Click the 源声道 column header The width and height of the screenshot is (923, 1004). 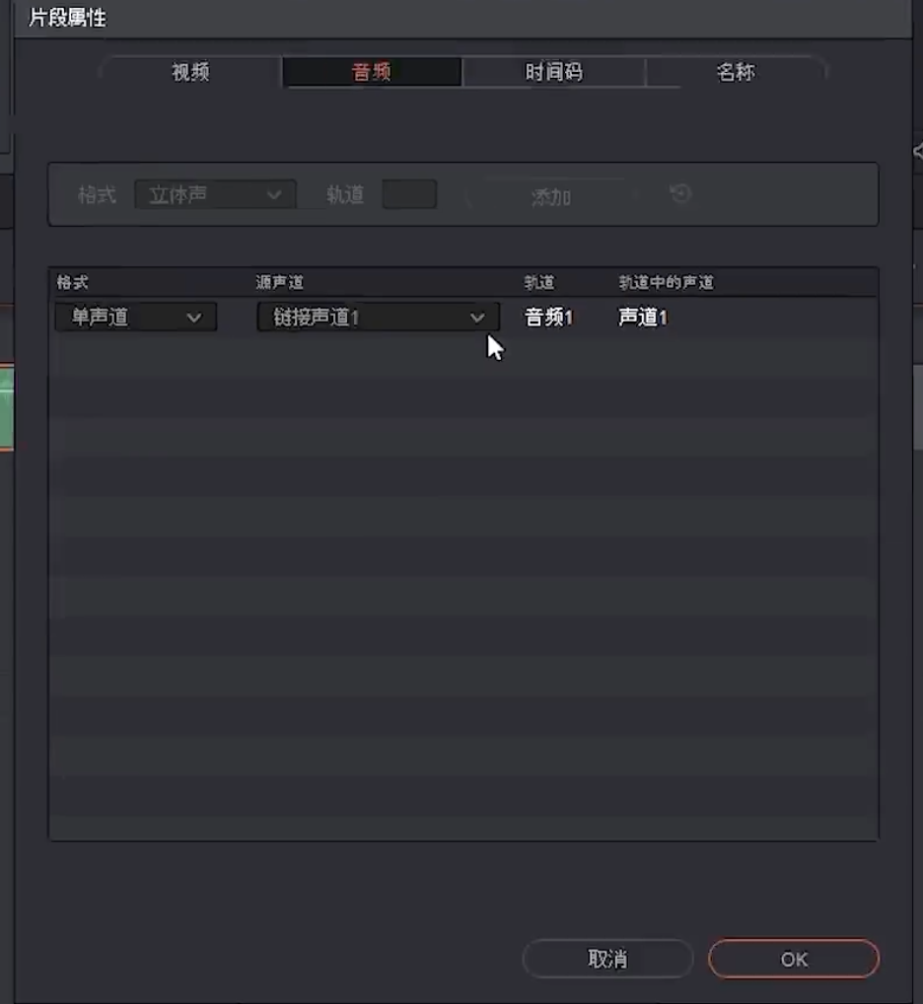point(279,283)
